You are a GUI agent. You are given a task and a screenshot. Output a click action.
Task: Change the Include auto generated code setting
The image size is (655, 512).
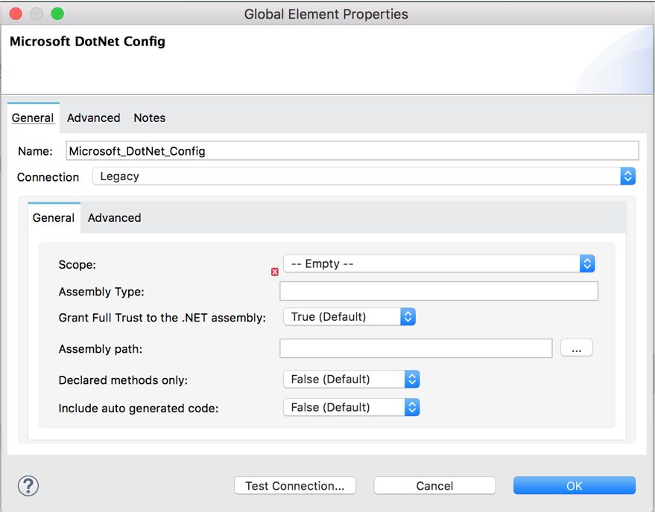tap(343, 407)
